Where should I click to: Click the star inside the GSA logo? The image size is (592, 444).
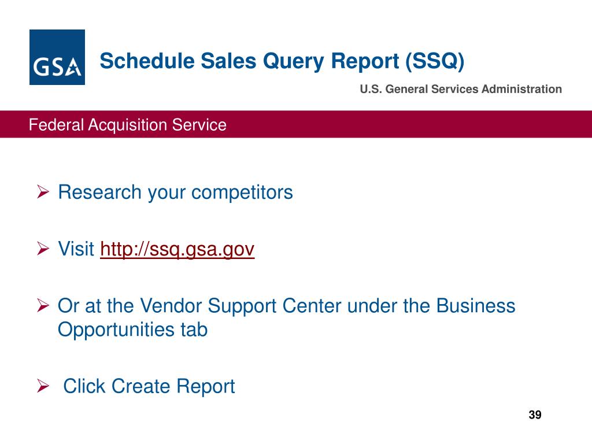(x=73, y=68)
